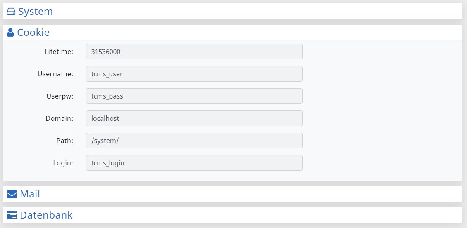
Task: Expand the Mail section
Action: point(232,194)
